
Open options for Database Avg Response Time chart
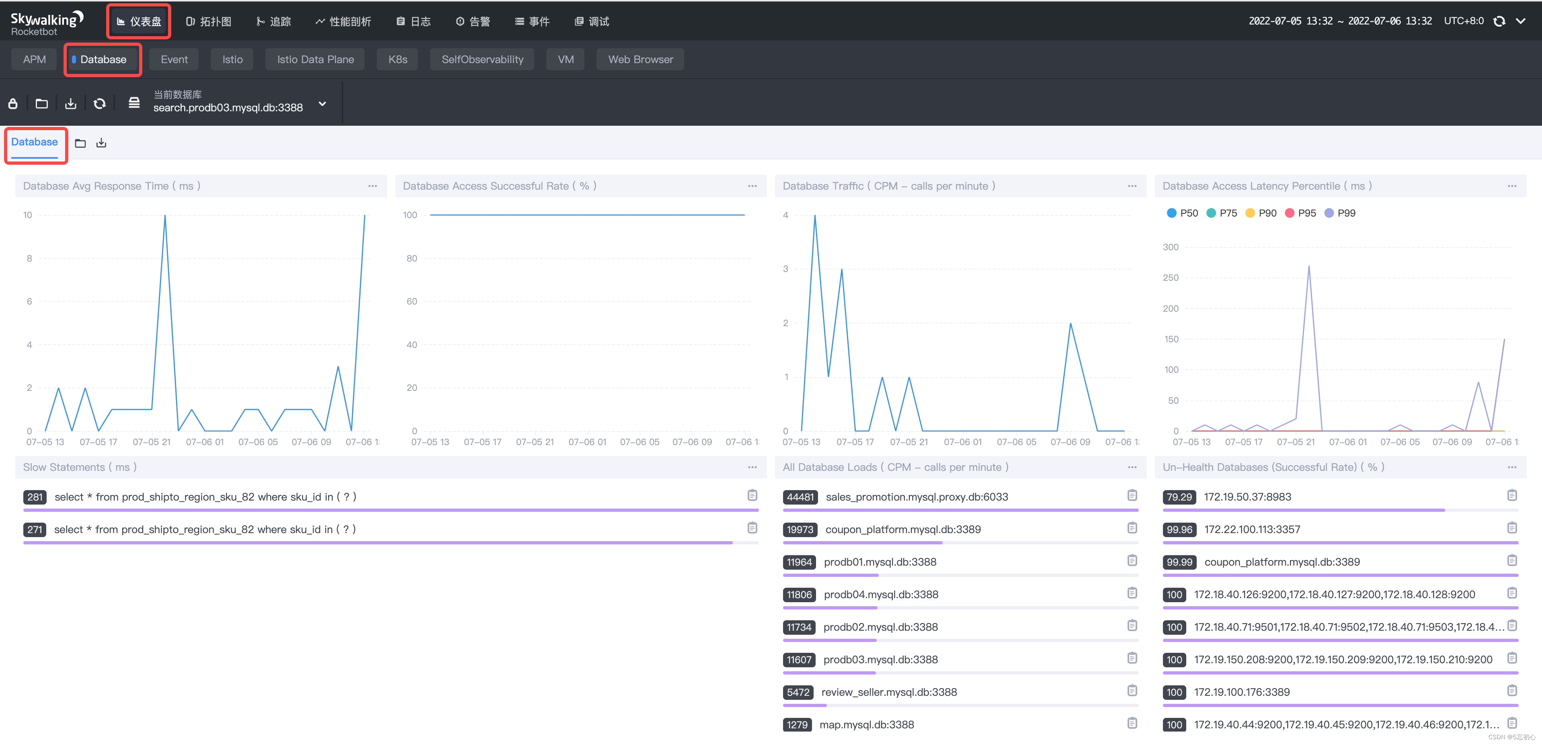click(x=372, y=186)
